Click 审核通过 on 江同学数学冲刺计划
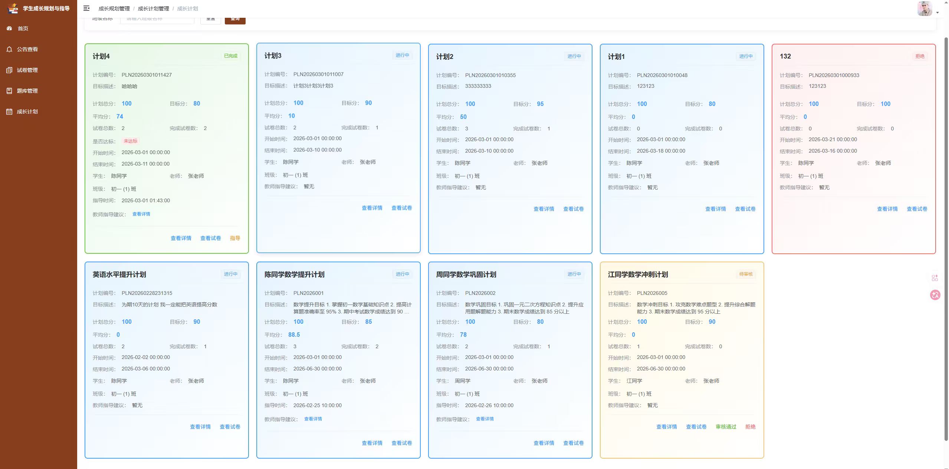 (x=726, y=427)
